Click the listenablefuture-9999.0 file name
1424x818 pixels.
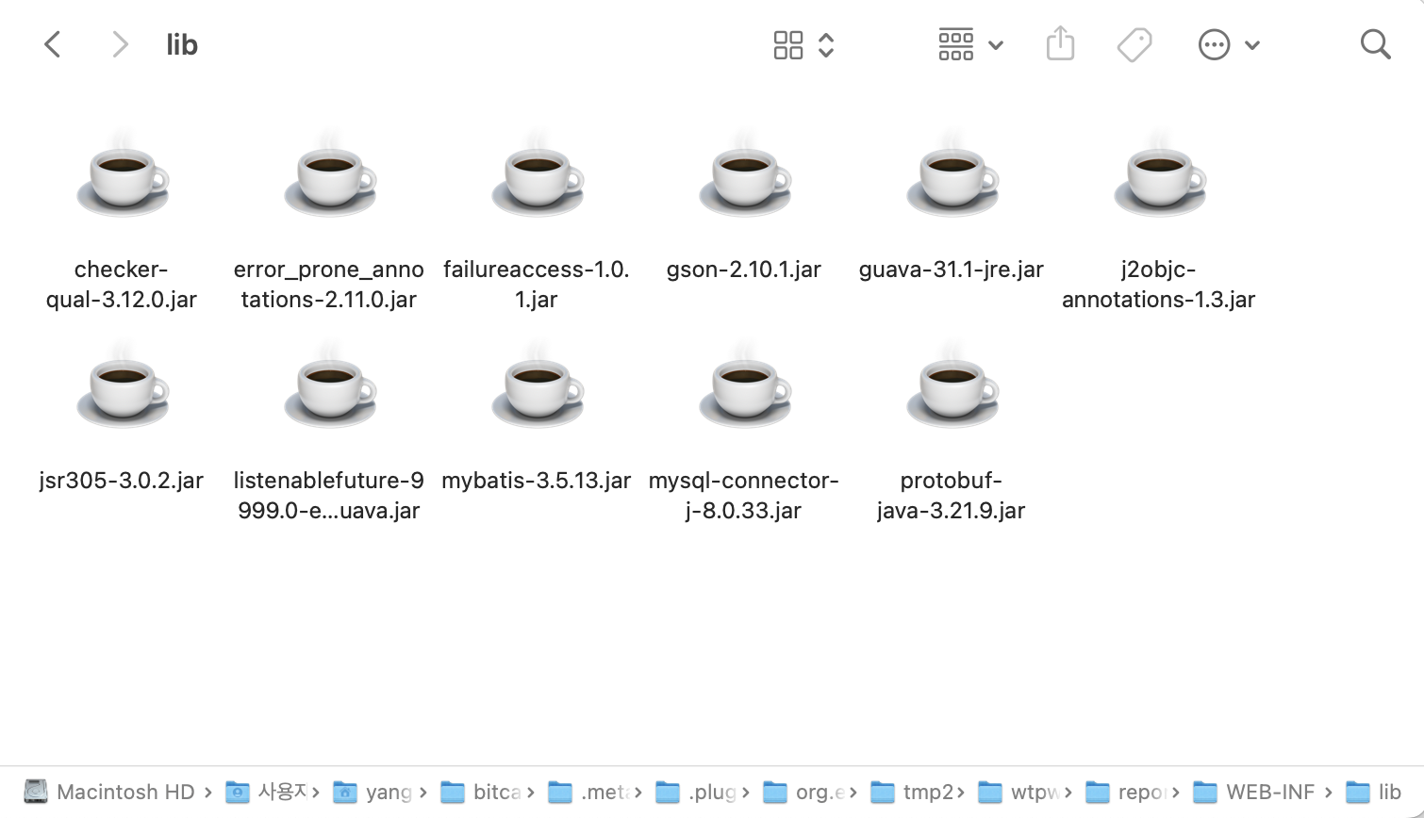point(329,496)
